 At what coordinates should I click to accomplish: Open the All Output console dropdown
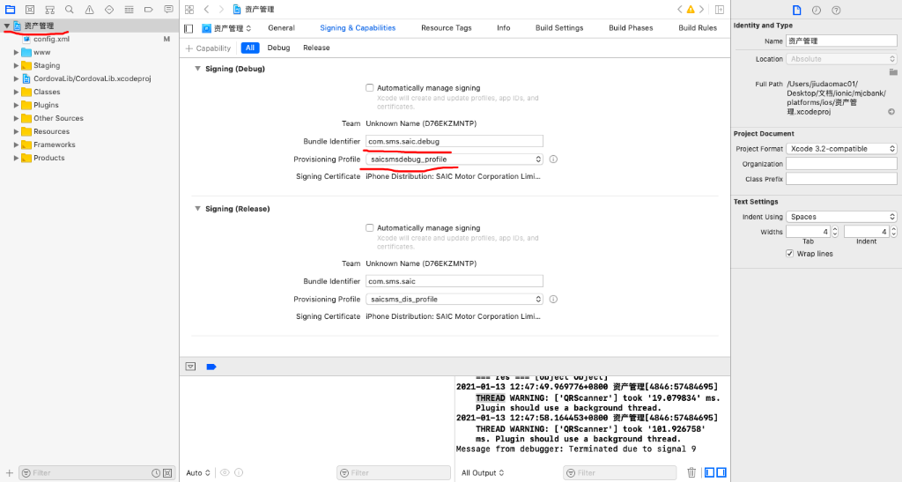click(x=483, y=473)
